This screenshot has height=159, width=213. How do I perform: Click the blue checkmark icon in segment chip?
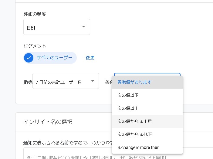pos(29,58)
